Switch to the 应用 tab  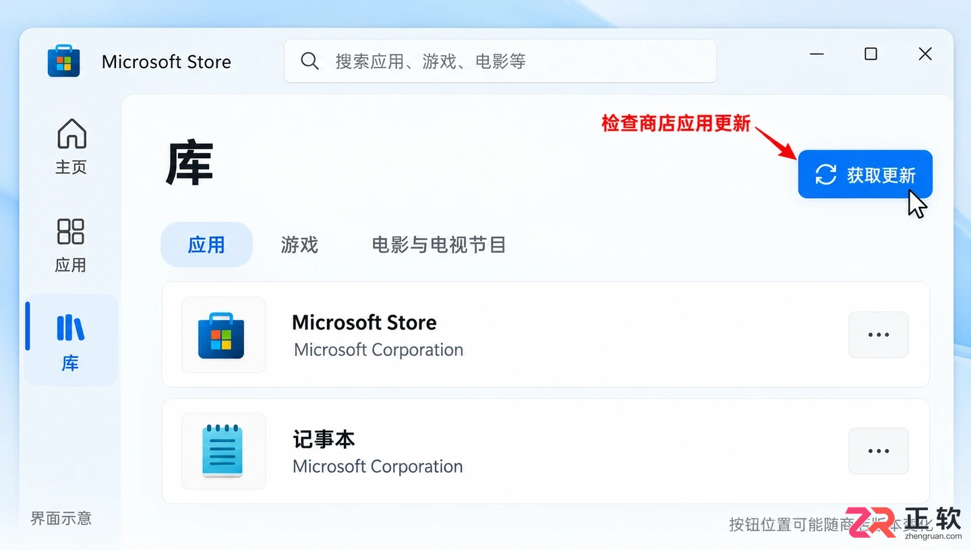coord(206,245)
